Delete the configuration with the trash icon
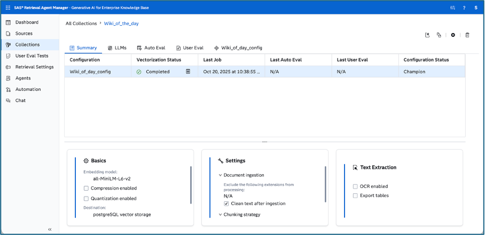 [467, 35]
